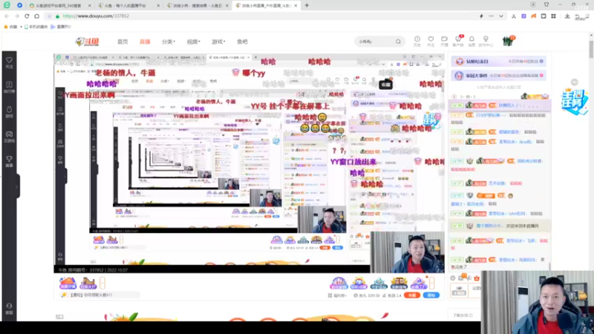Open the 赛事 trophy icon in left sidebar
Image resolution: width=594 pixels, height=334 pixels.
[x=9, y=161]
